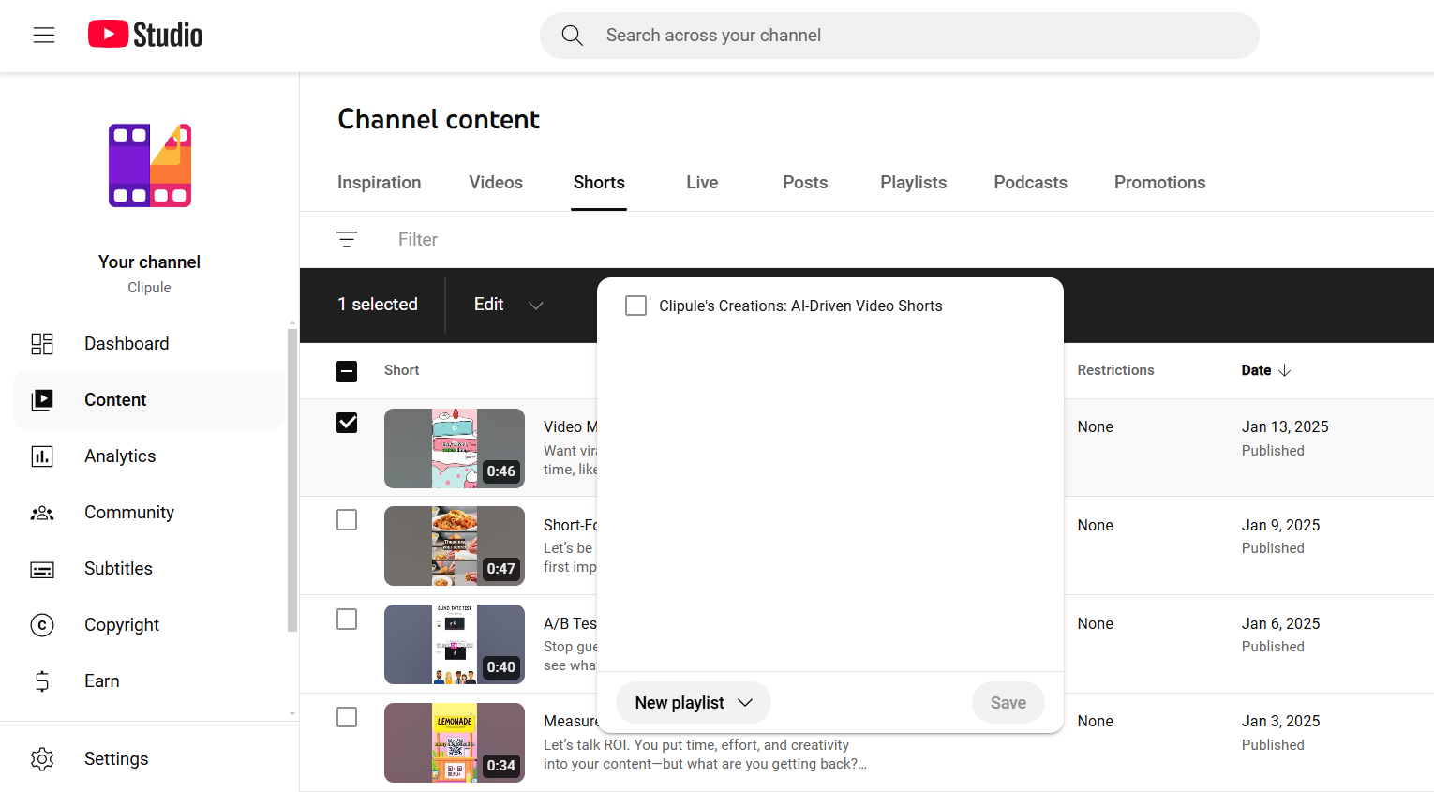Open the Promotions tab
The height and width of the screenshot is (792, 1434).
[1160, 183]
